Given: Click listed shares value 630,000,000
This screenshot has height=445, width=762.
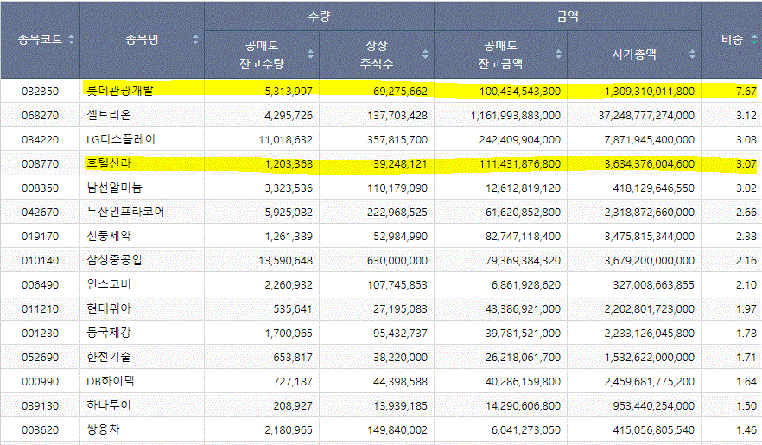Looking at the screenshot, I should click(x=397, y=261).
